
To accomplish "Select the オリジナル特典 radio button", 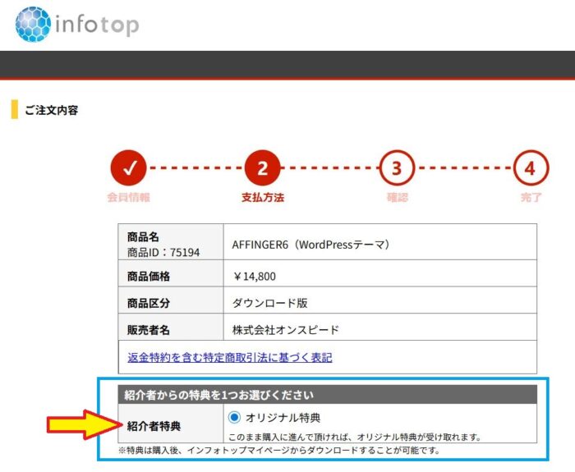I will tap(235, 417).
